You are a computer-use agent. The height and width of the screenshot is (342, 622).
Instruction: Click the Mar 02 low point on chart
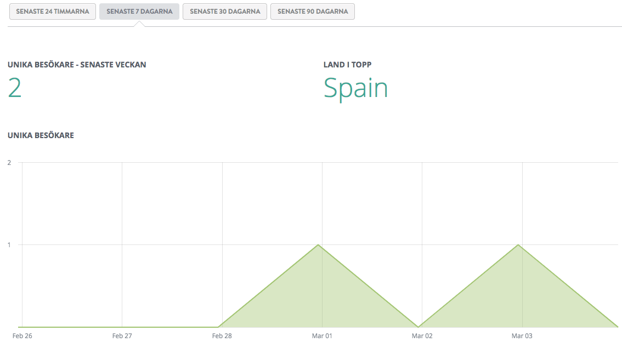point(418,327)
